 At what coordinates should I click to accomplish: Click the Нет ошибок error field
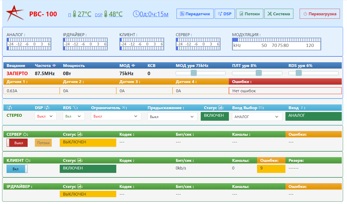point(285,91)
